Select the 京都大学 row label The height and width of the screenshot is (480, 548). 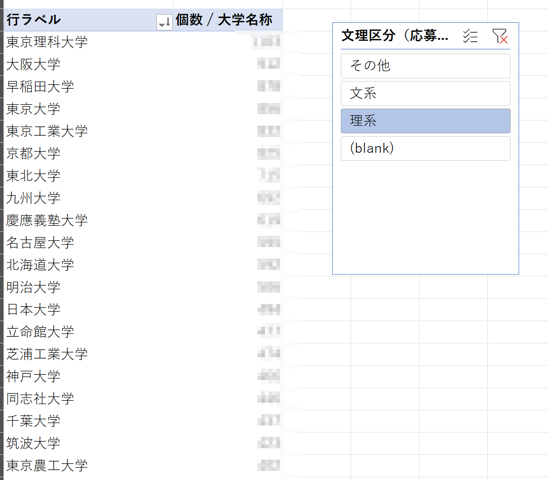click(x=33, y=154)
